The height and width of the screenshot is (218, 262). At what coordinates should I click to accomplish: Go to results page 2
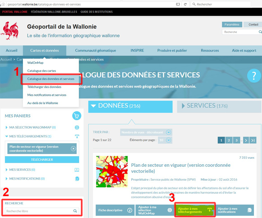pyautogui.click(x=229, y=140)
